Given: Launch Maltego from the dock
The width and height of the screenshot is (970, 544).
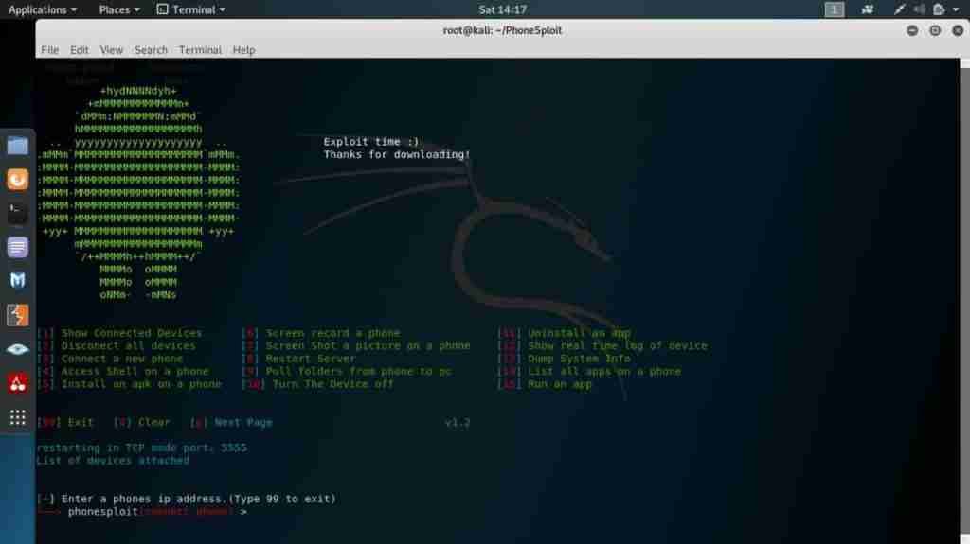Looking at the screenshot, I should (17, 281).
